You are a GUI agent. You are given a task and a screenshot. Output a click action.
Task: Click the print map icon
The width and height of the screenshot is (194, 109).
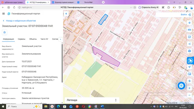[189, 51]
